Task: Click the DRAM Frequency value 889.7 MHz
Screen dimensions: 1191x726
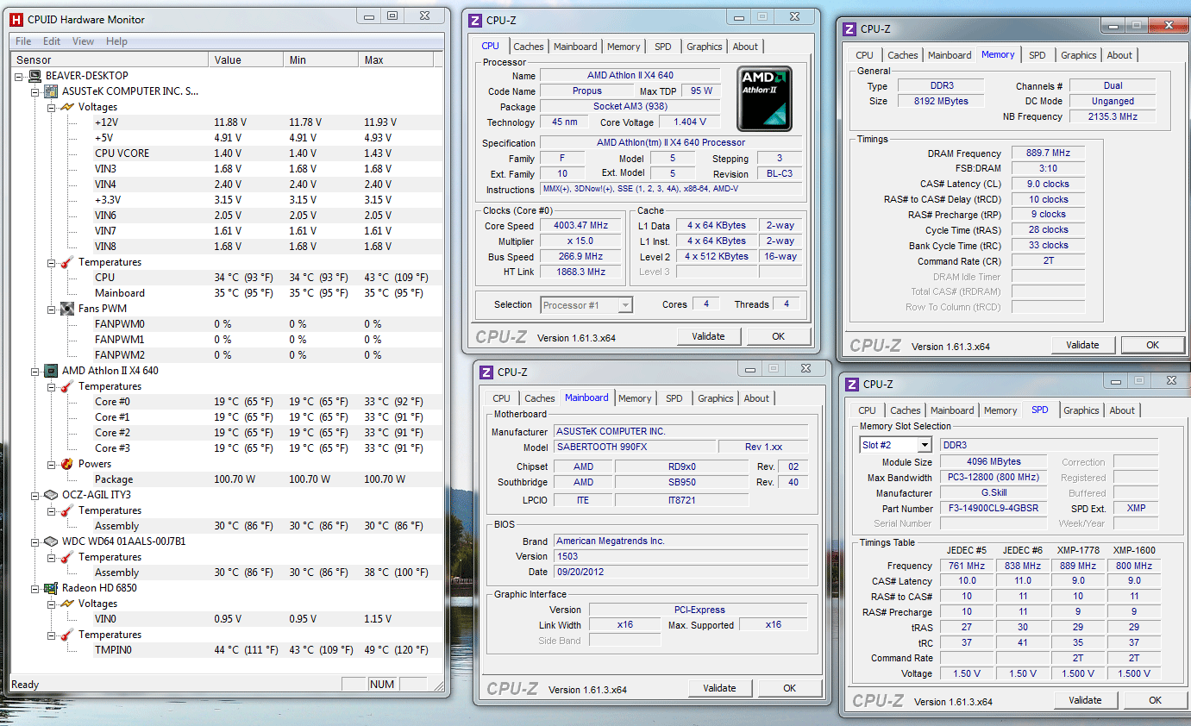Action: pos(1048,153)
